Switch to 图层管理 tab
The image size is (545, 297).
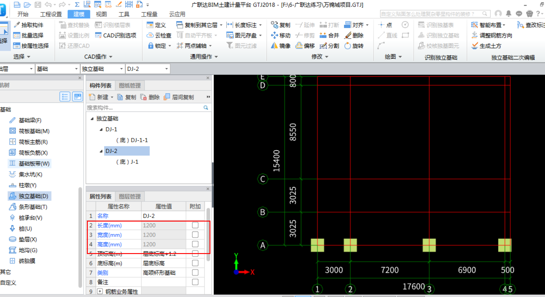[x=130, y=197]
